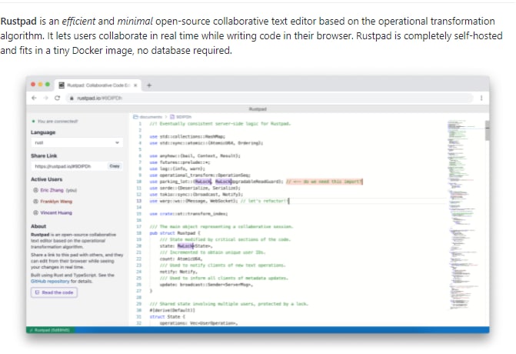The image size is (516, 354).
Task: Click the user icon beside Eric Zhang
Action: (35, 190)
